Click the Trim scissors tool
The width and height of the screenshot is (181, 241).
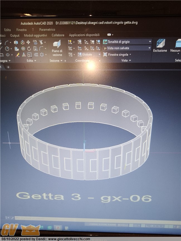[41, 43]
